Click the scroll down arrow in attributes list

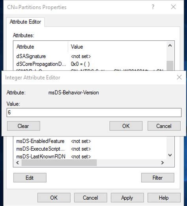[170, 155]
